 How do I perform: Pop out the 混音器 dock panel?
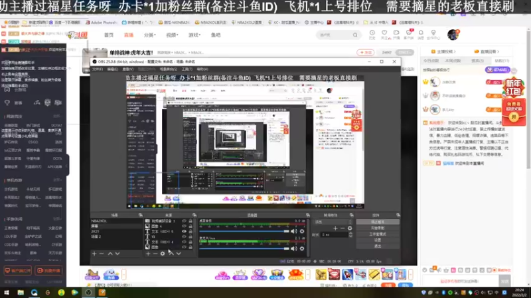[x=307, y=215]
